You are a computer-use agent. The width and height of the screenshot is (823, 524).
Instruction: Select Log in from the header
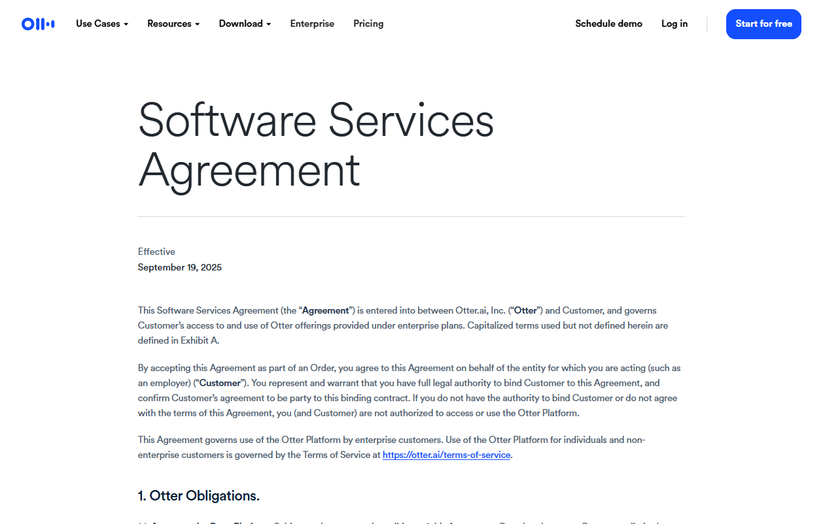coord(674,24)
